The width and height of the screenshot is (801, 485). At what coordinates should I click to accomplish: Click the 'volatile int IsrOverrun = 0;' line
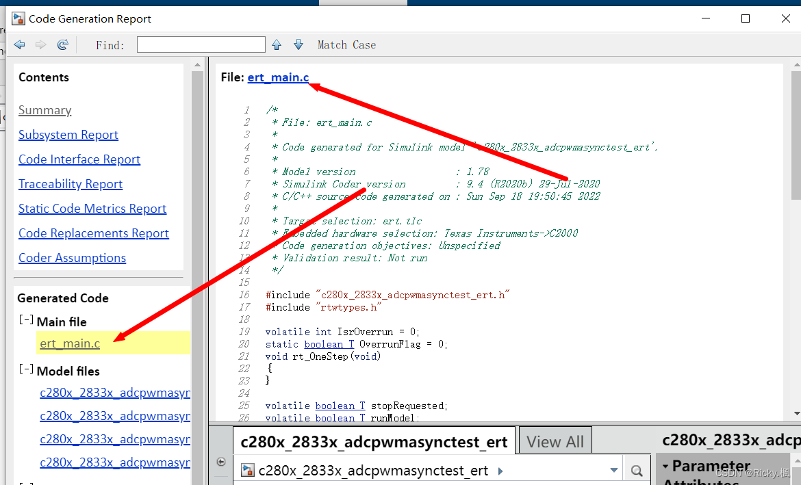pos(342,332)
